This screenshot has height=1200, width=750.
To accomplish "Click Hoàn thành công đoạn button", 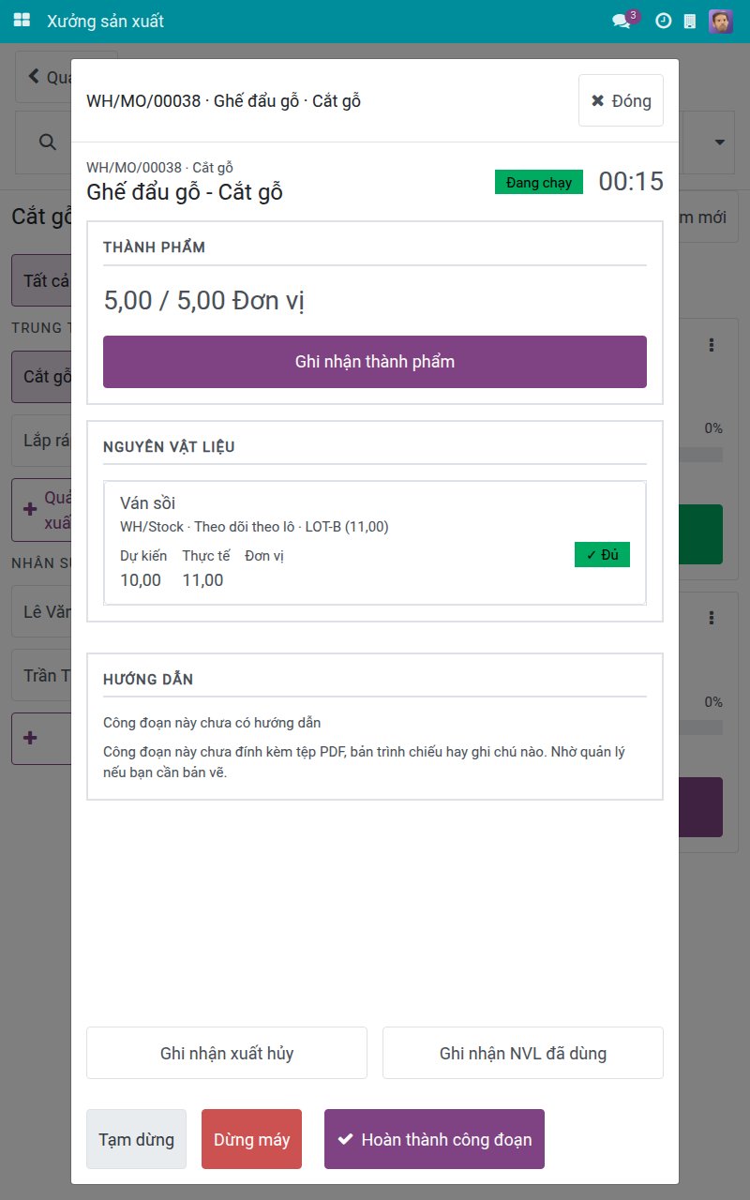I will 434,1139.
